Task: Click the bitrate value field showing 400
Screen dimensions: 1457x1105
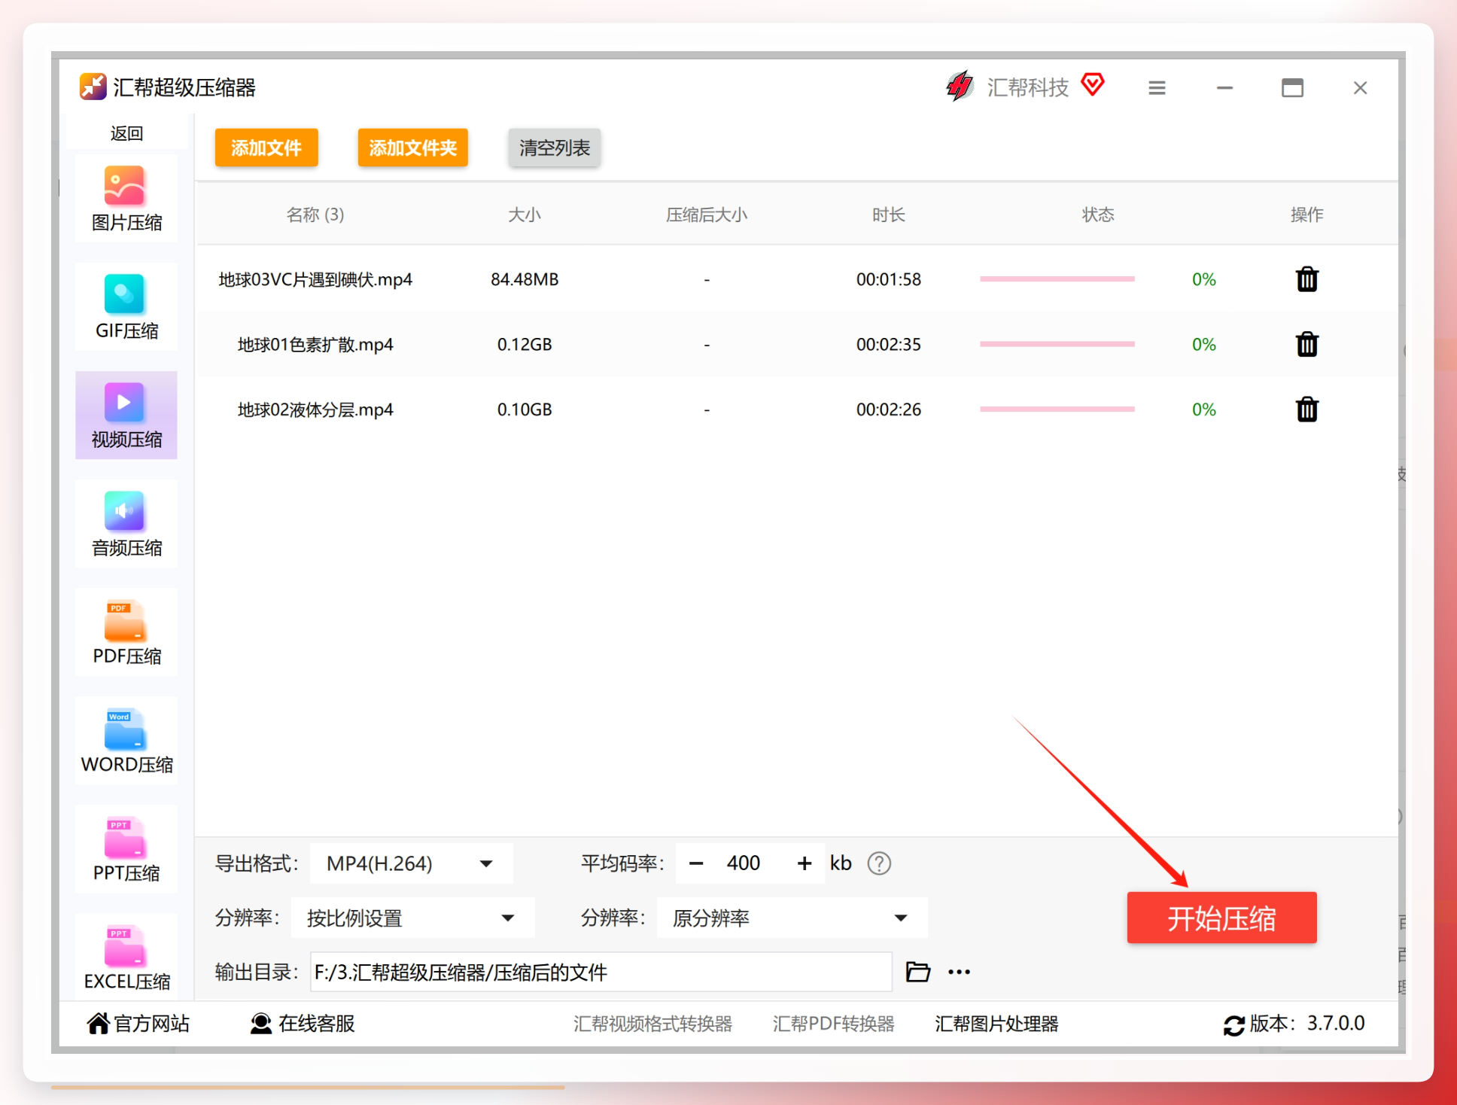Action: coord(744,863)
